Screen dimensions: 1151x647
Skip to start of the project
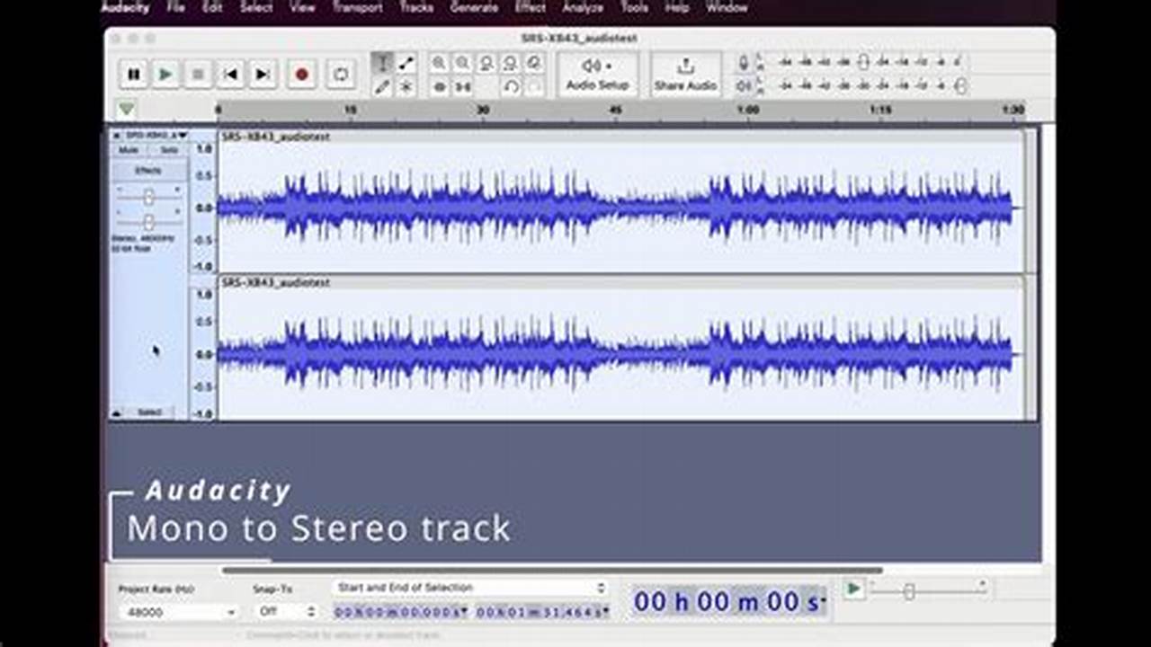(x=230, y=75)
